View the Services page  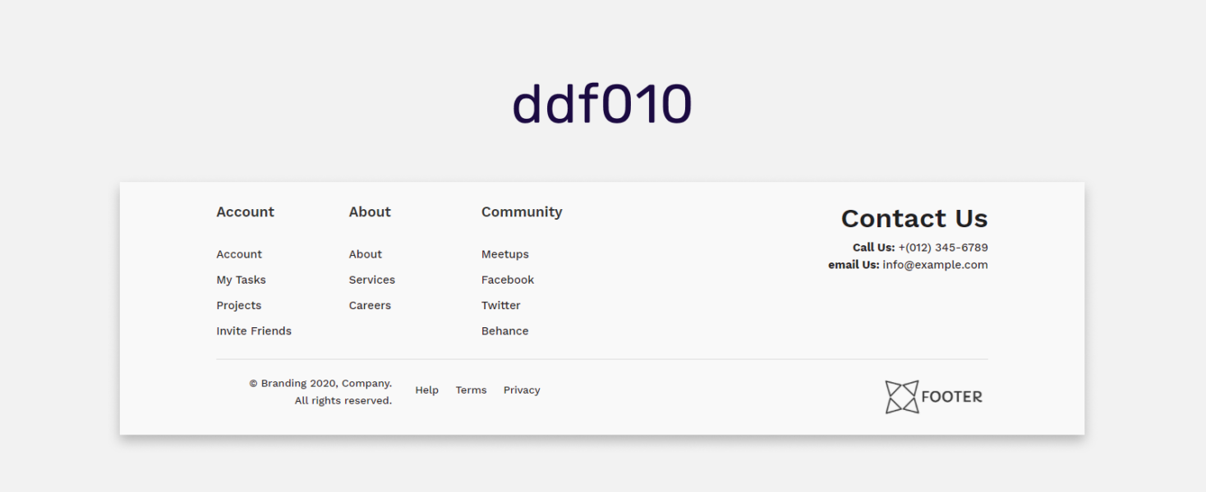(371, 280)
